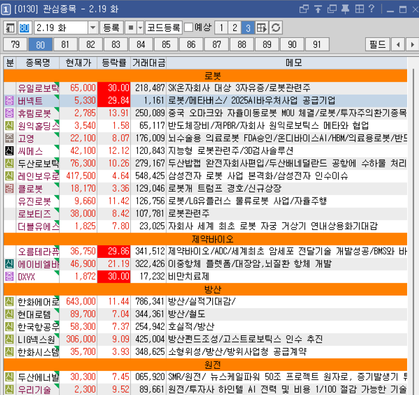Image resolution: width=419 pixels, height=395 pixels.
Task: Switch to group tab 91
Action: [x=317, y=44]
